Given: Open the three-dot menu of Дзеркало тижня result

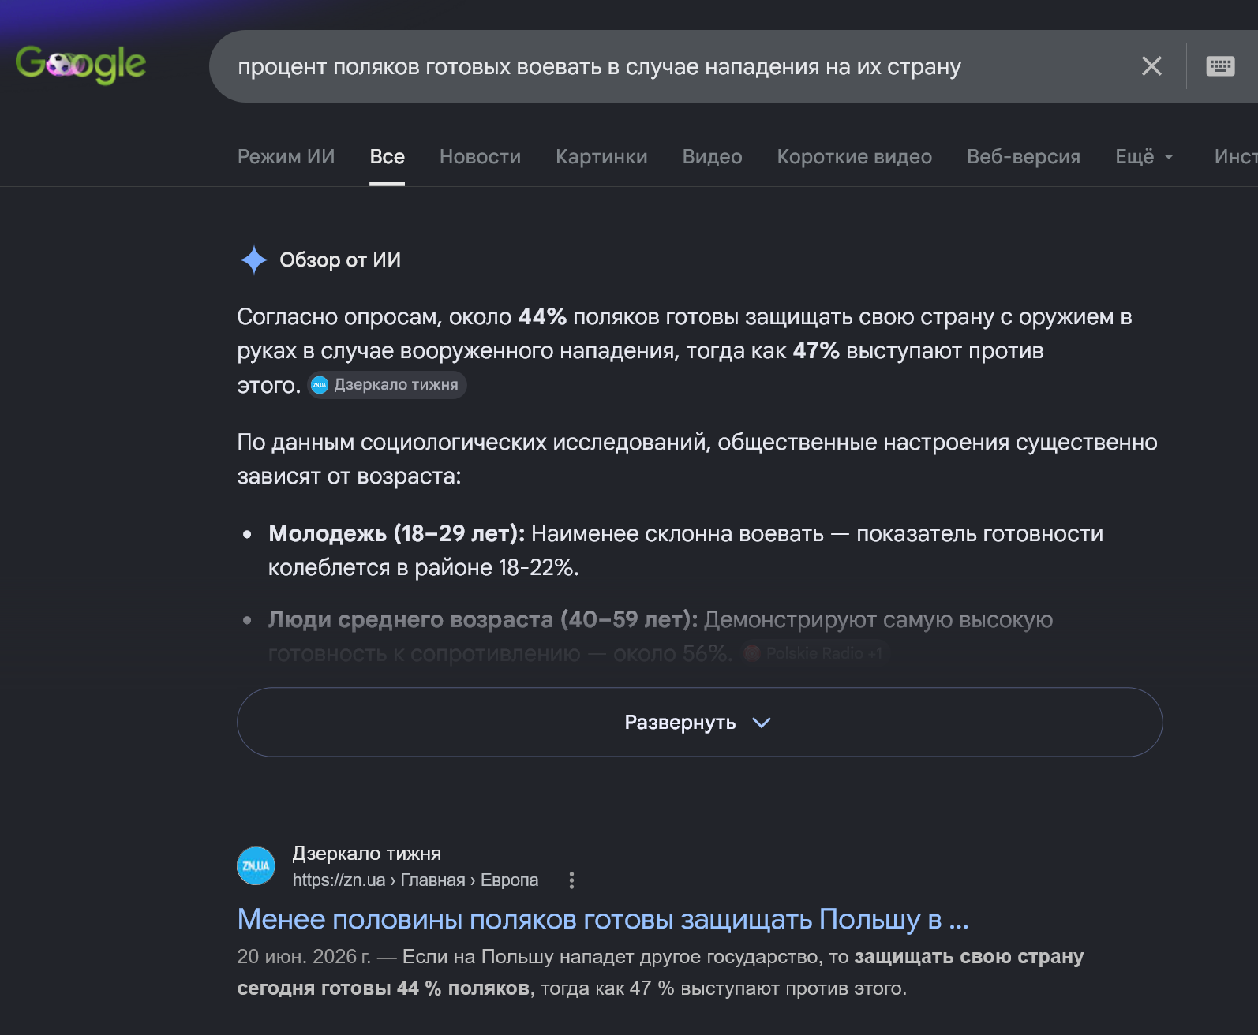Looking at the screenshot, I should 571,880.
